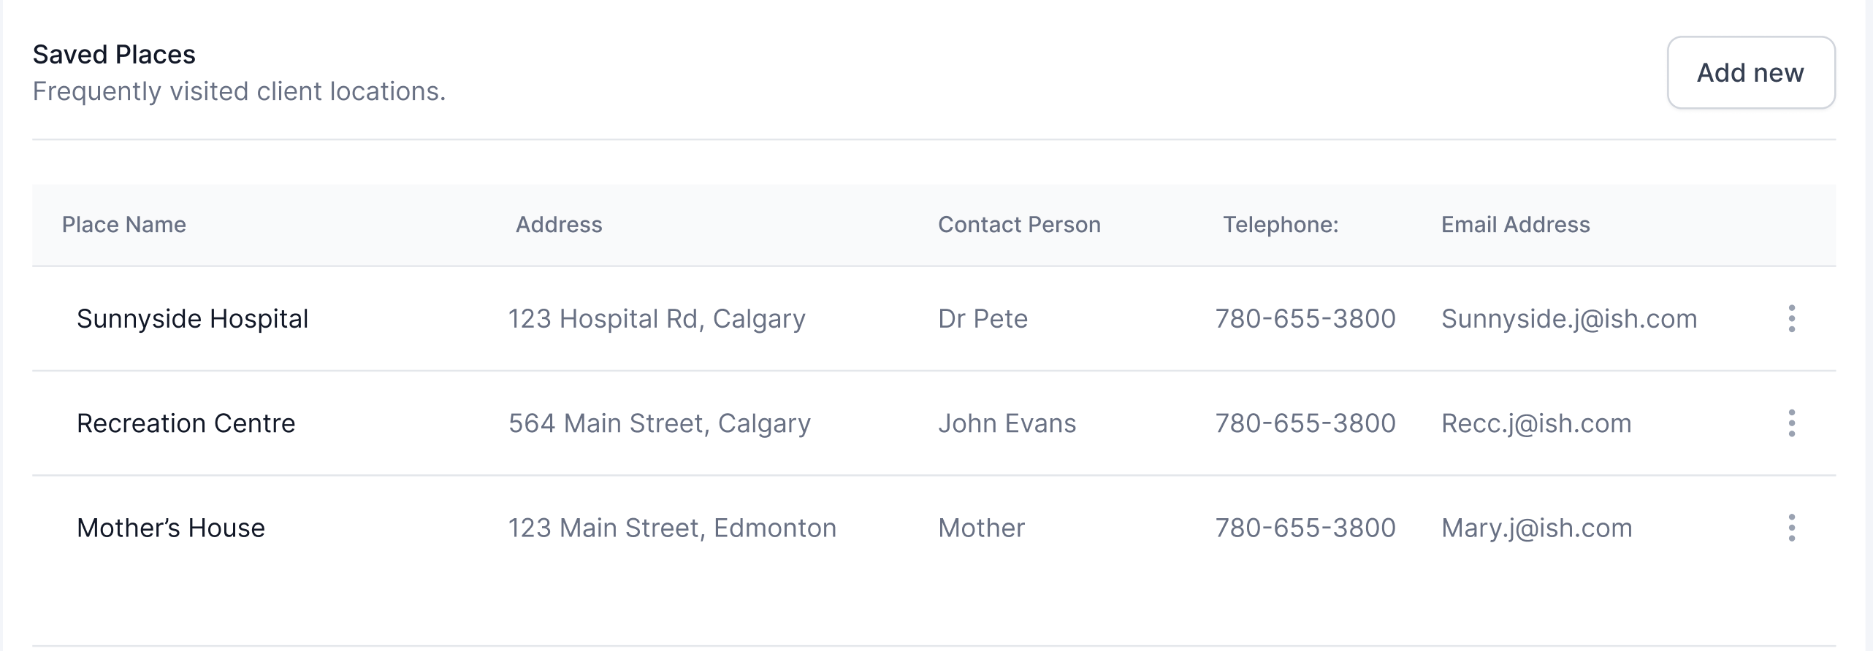Viewport: 1873px width, 651px height.
Task: Click the email Mary.j@ish.com
Action: coord(1536,528)
